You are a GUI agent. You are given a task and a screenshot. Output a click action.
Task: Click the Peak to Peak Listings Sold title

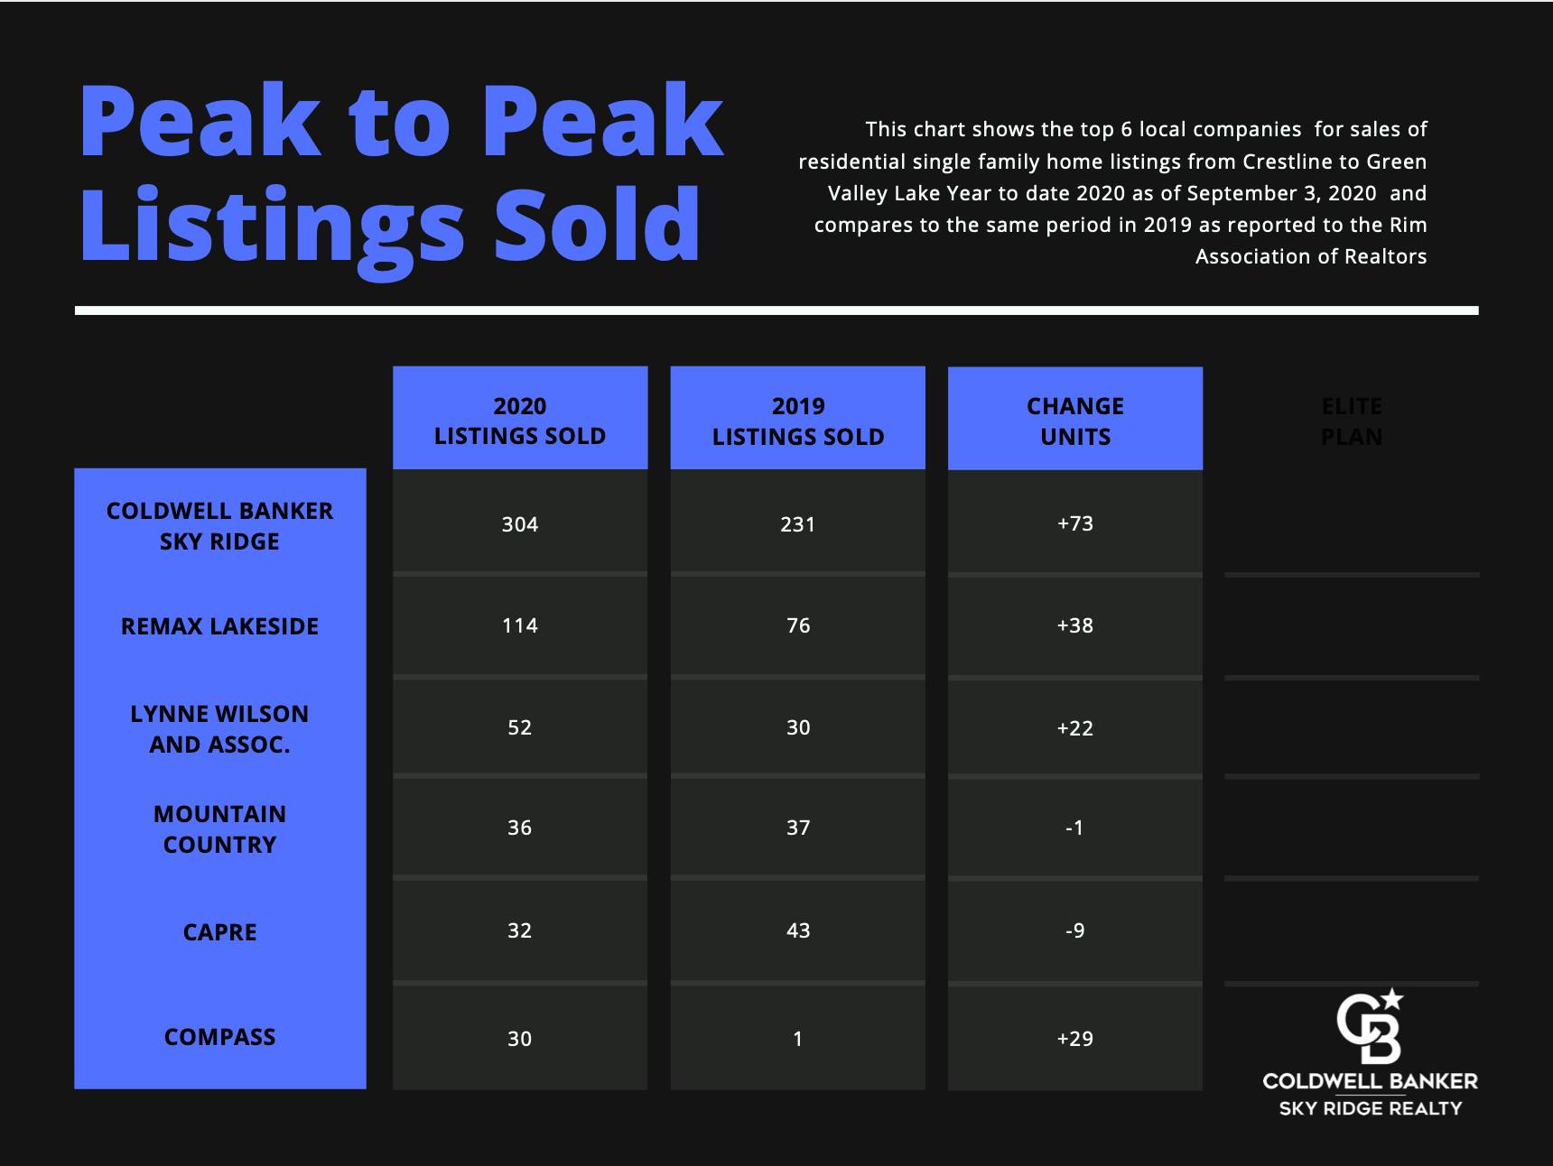coord(400,171)
